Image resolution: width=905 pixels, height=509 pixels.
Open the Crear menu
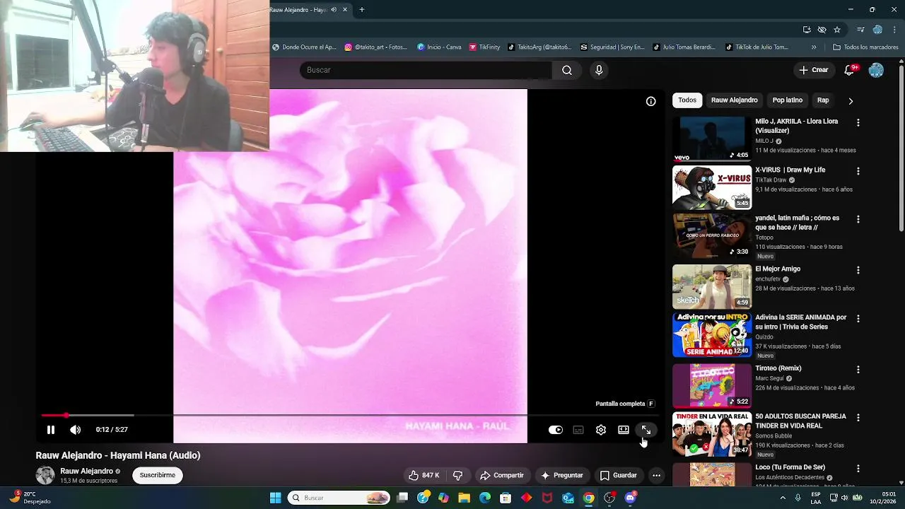[814, 70]
